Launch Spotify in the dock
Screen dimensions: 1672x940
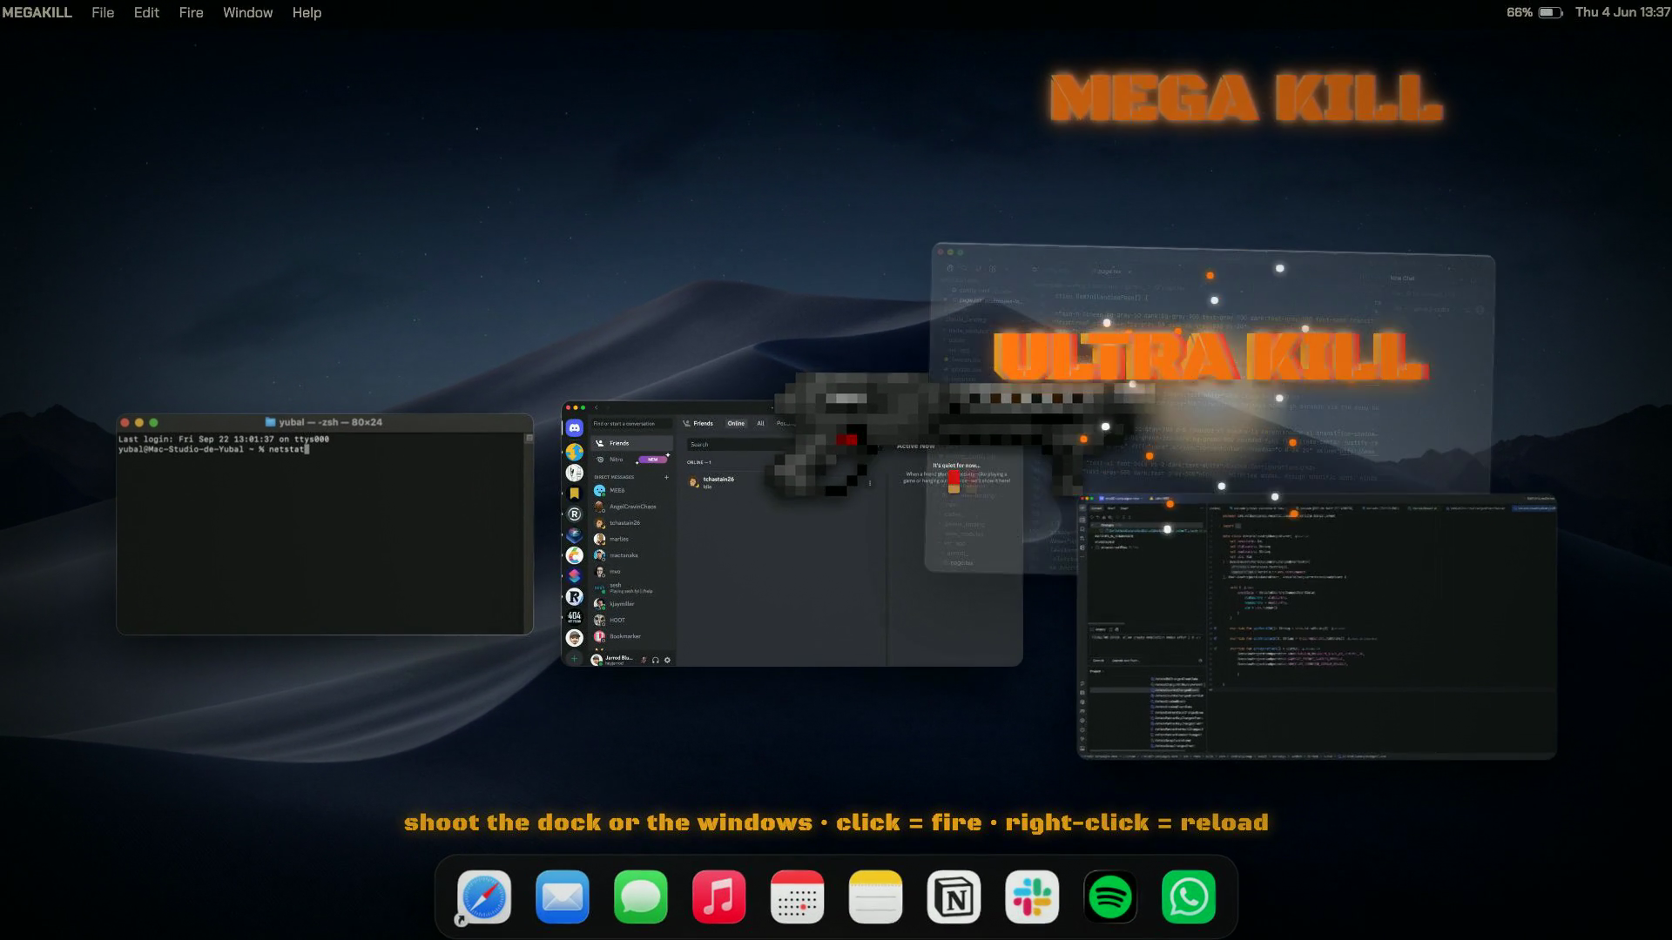click(1110, 896)
